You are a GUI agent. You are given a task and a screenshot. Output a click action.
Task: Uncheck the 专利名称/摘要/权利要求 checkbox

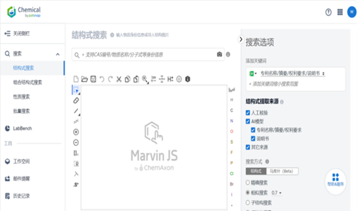click(253, 130)
